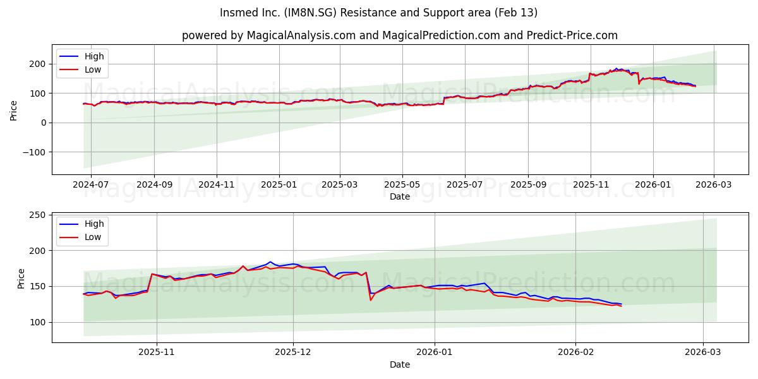This screenshot has height=379, width=758.
Task: Click the '0' price tick on top chart
Action: (44, 123)
